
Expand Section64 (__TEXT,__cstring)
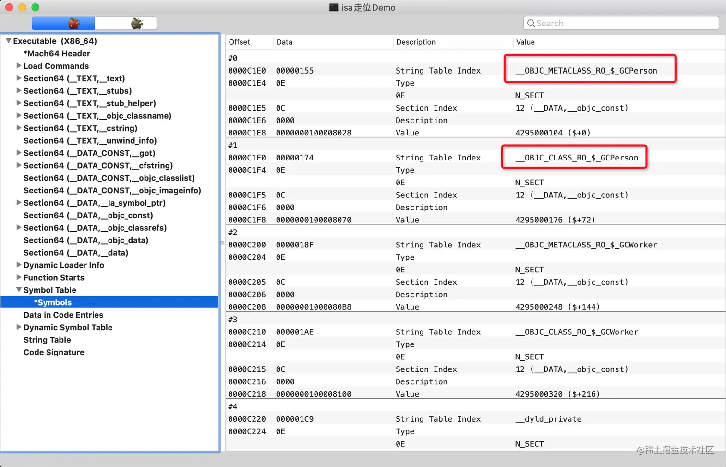(x=19, y=128)
